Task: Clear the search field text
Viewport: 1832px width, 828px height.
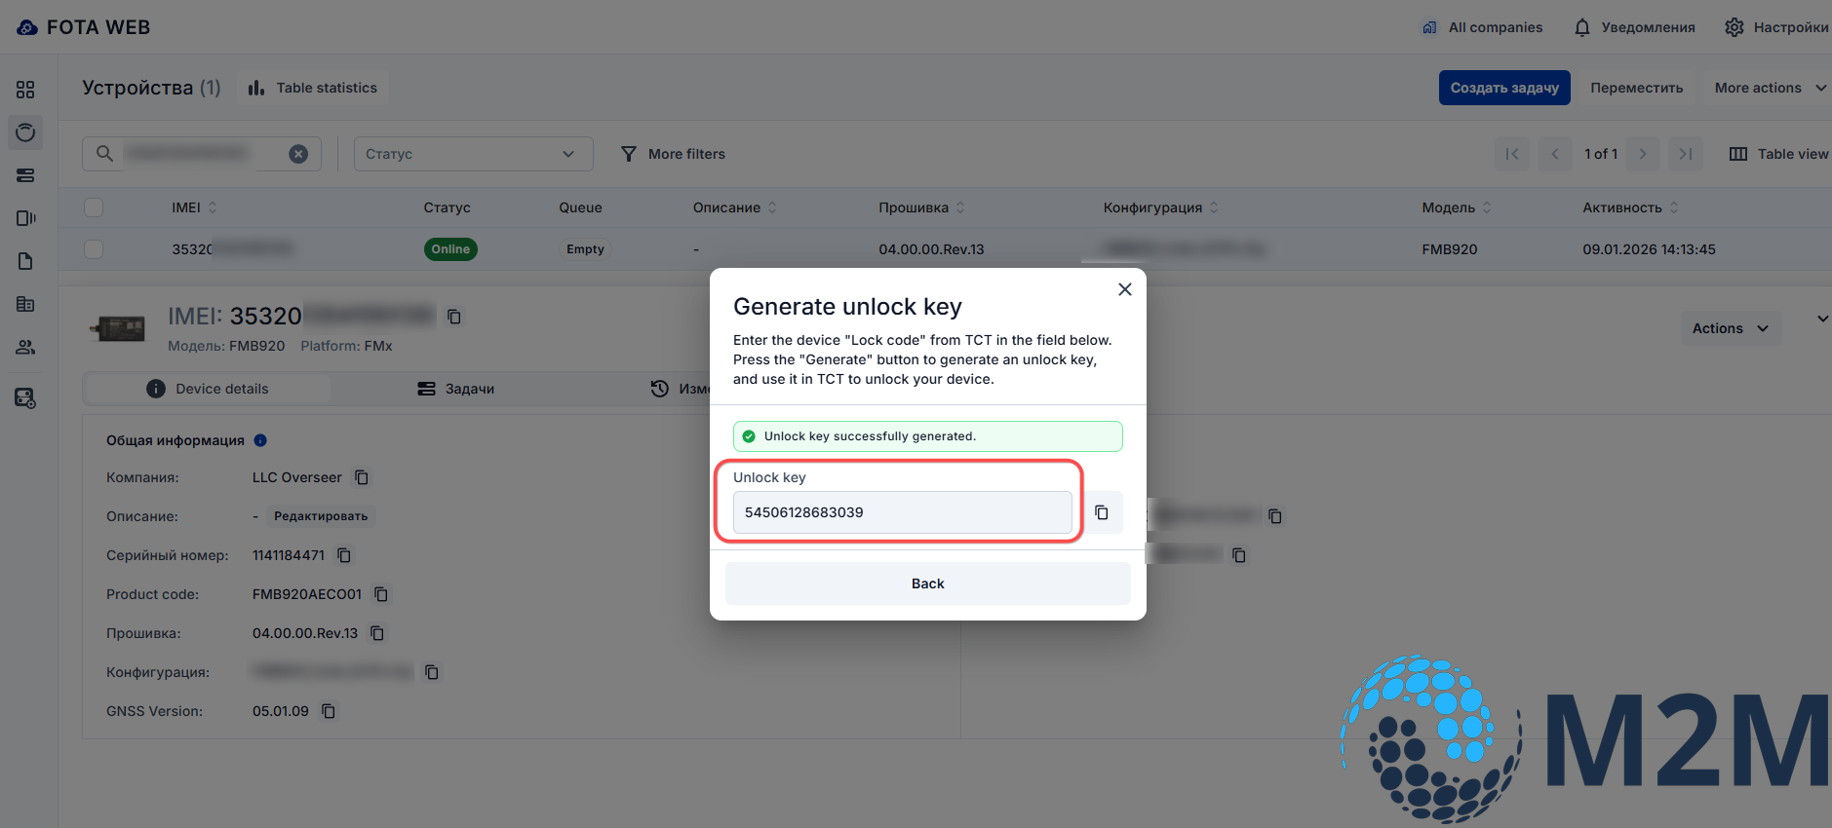Action: (298, 154)
